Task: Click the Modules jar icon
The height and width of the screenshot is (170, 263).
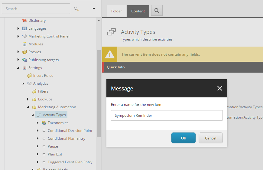Action: click(24, 44)
